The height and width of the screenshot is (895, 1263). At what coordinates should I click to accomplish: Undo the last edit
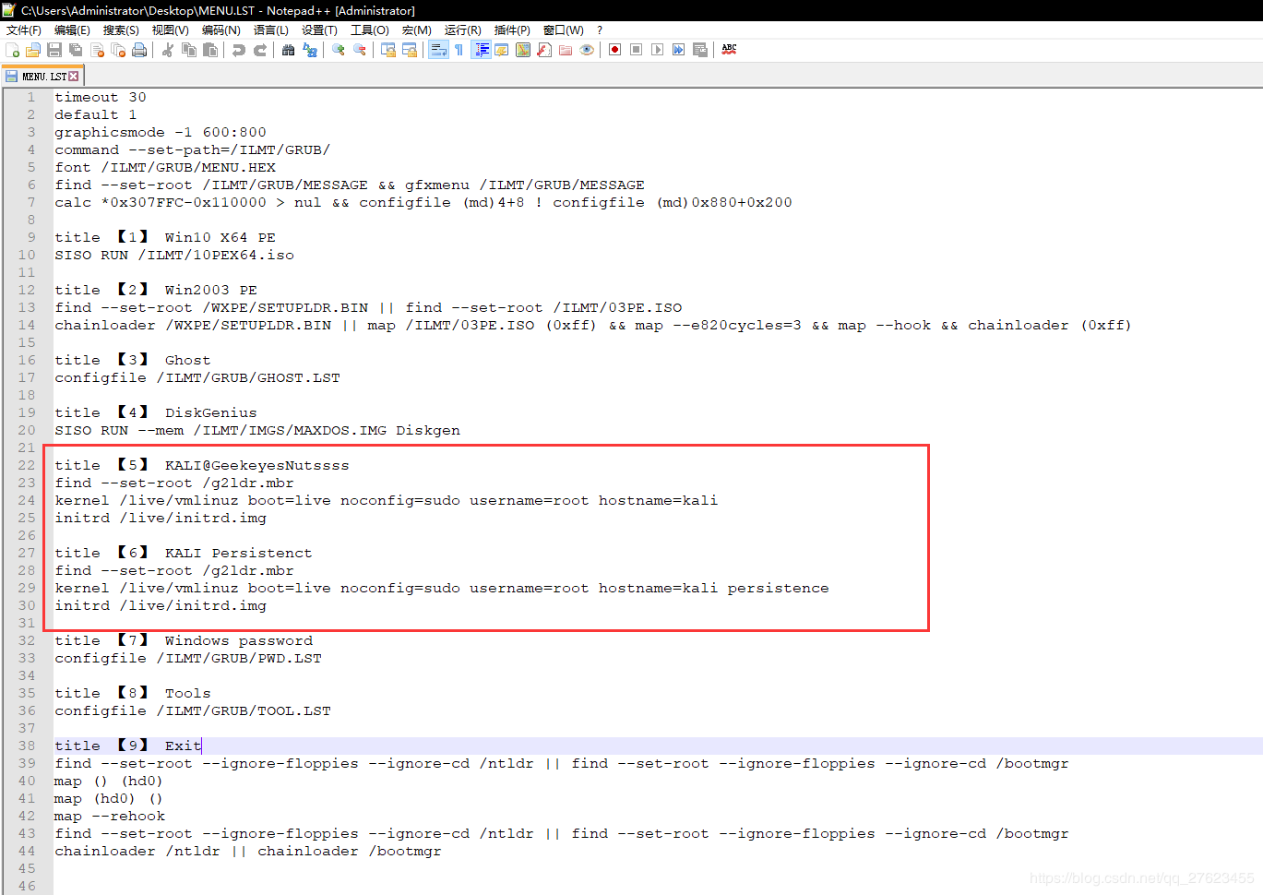[x=239, y=50]
